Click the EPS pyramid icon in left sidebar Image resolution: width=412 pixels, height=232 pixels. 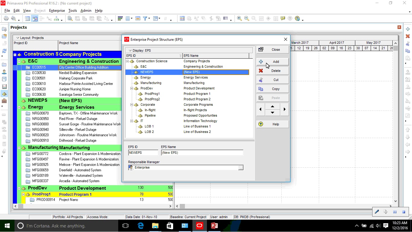[4, 94]
